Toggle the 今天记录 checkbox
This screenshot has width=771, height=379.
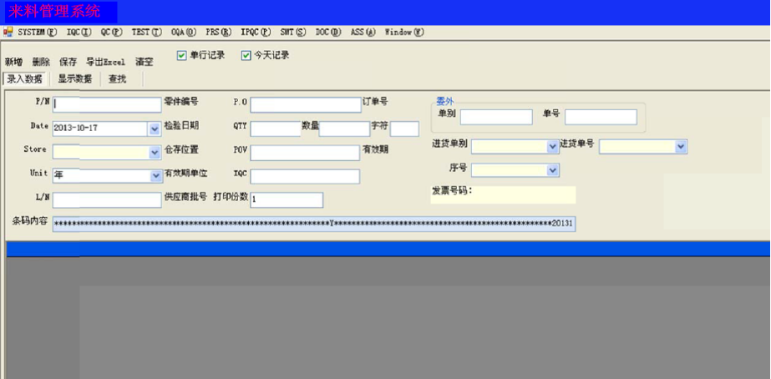[246, 56]
